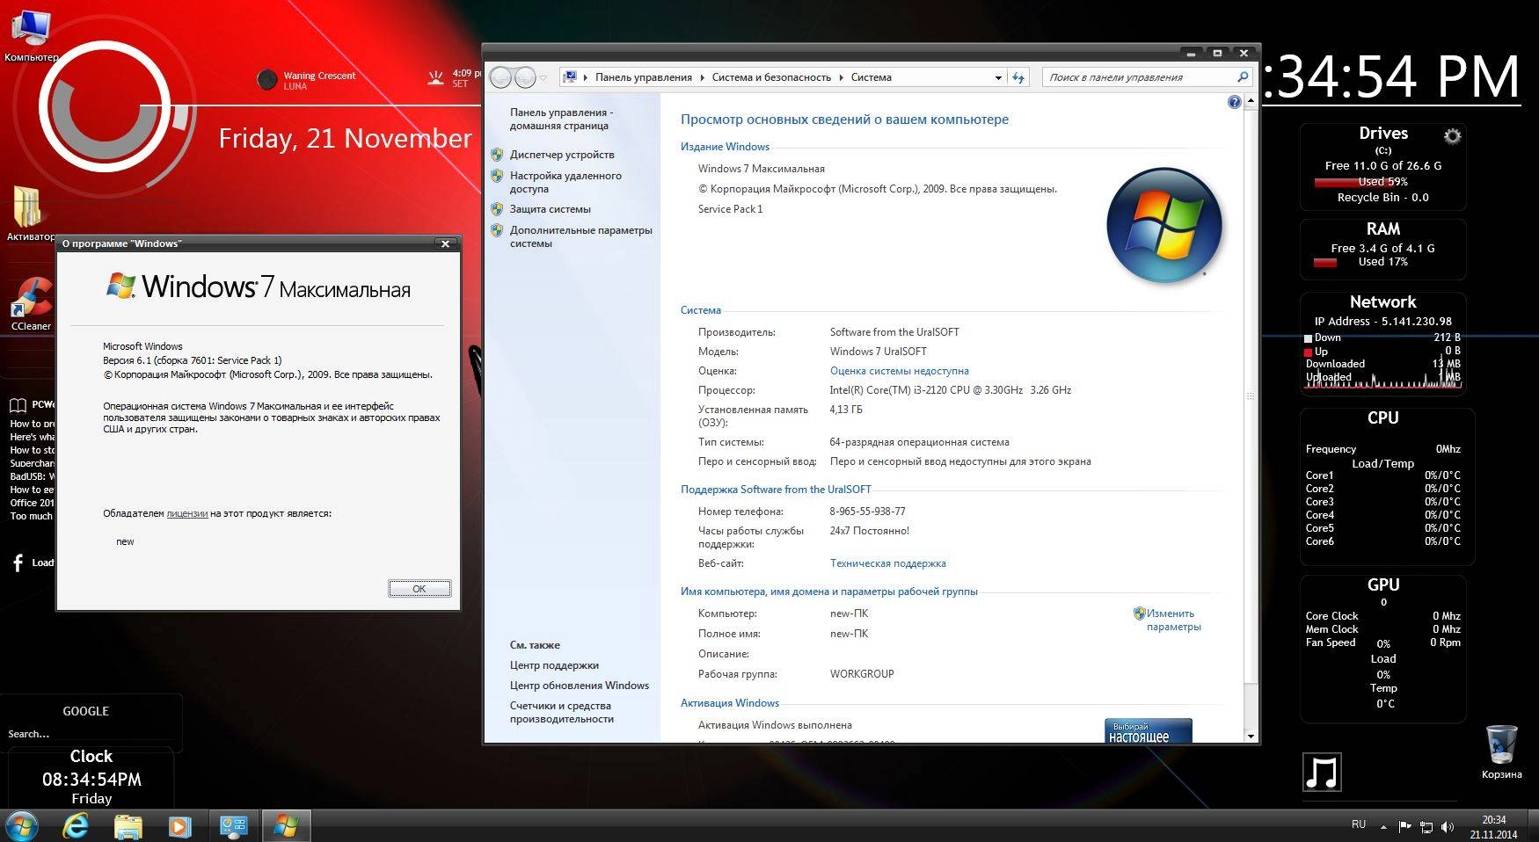
Task: Expand Панель управления breadcrumb arrow
Action: pyautogui.click(x=703, y=77)
